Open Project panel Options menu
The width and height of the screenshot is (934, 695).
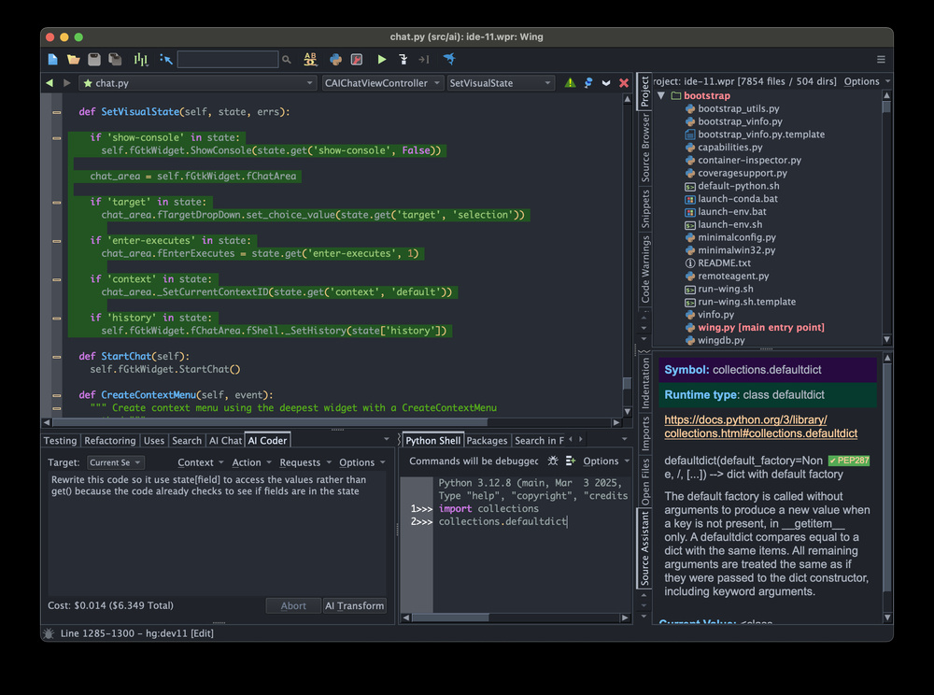click(x=862, y=80)
